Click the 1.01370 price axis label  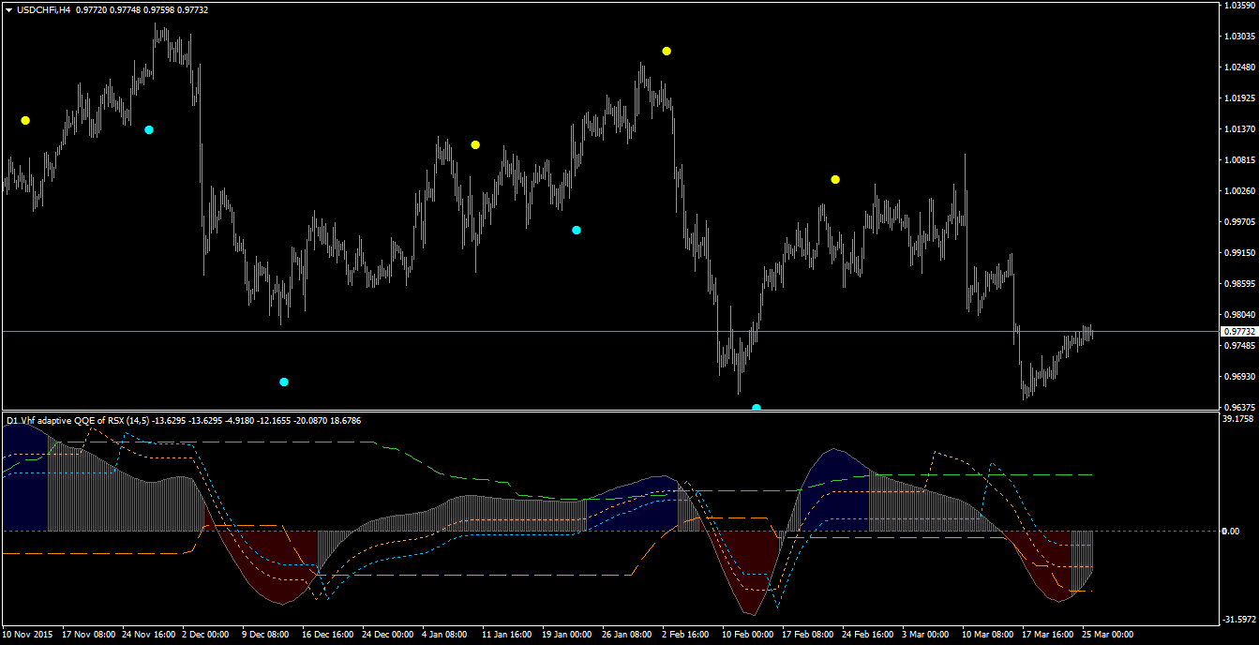[x=1240, y=128]
